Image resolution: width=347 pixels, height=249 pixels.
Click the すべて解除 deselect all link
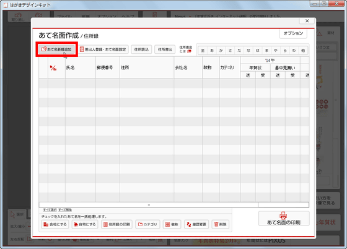[x=65, y=209]
